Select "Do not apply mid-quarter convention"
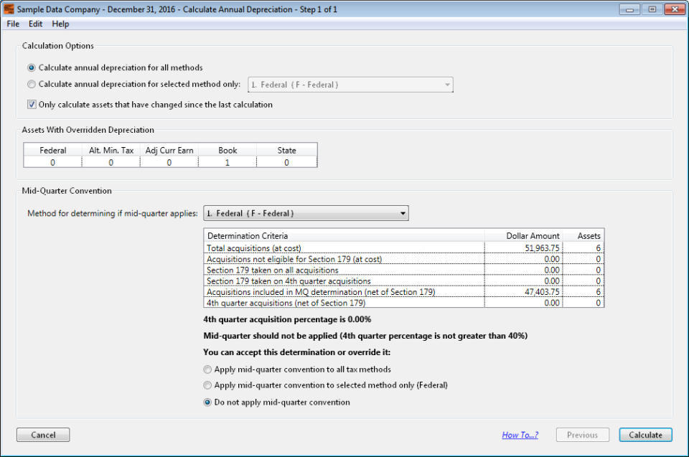 pyautogui.click(x=207, y=402)
